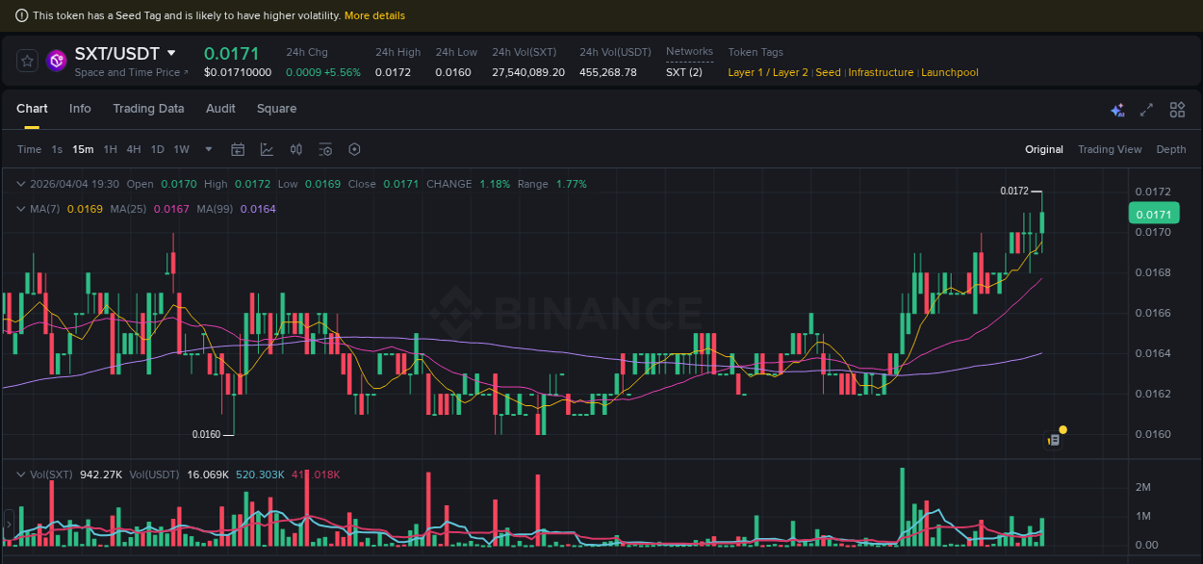Open the extra time interval dropdown
The width and height of the screenshot is (1203, 564).
(208, 149)
